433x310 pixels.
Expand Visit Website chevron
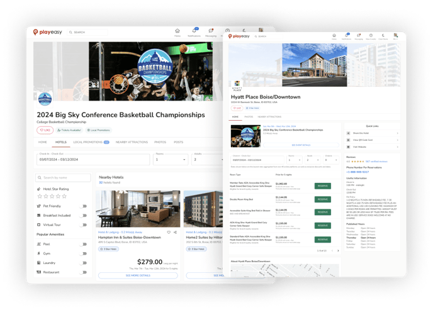point(397,147)
